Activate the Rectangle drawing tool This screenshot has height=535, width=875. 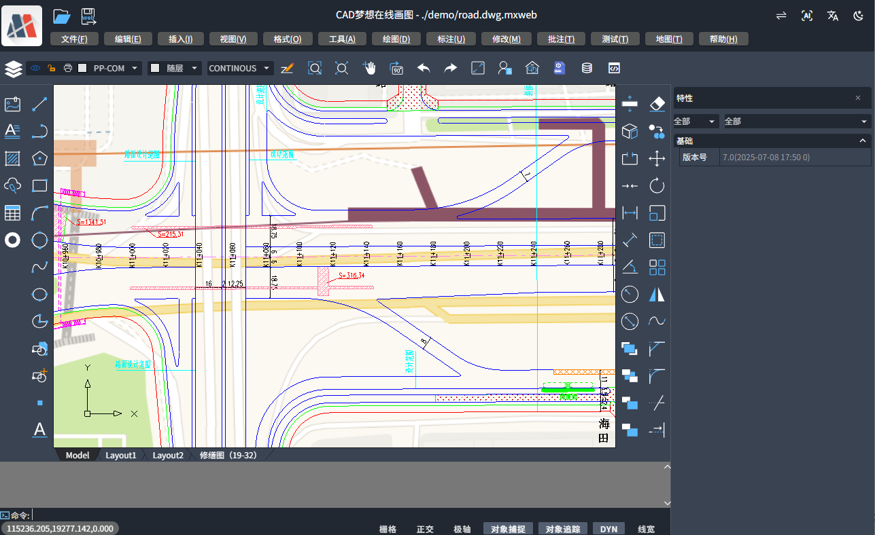tap(39, 185)
